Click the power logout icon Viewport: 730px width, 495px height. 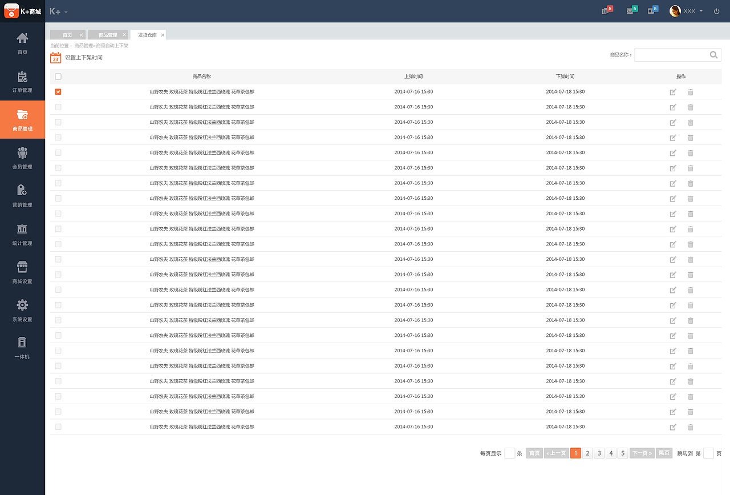(716, 11)
